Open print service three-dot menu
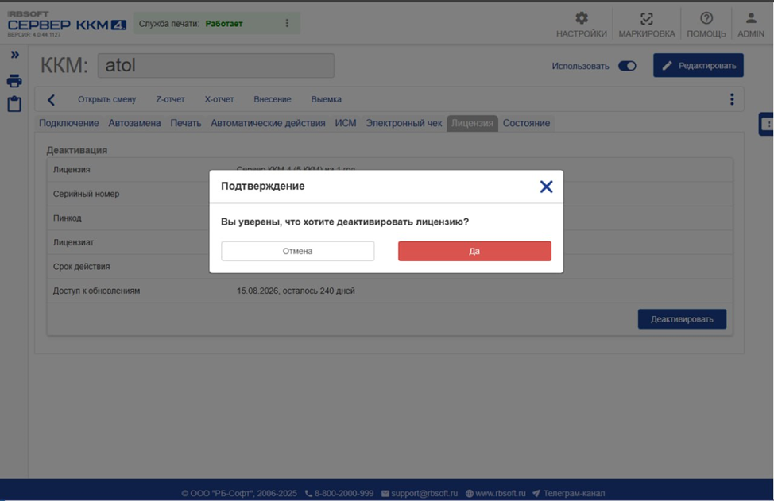 pyautogui.click(x=287, y=24)
